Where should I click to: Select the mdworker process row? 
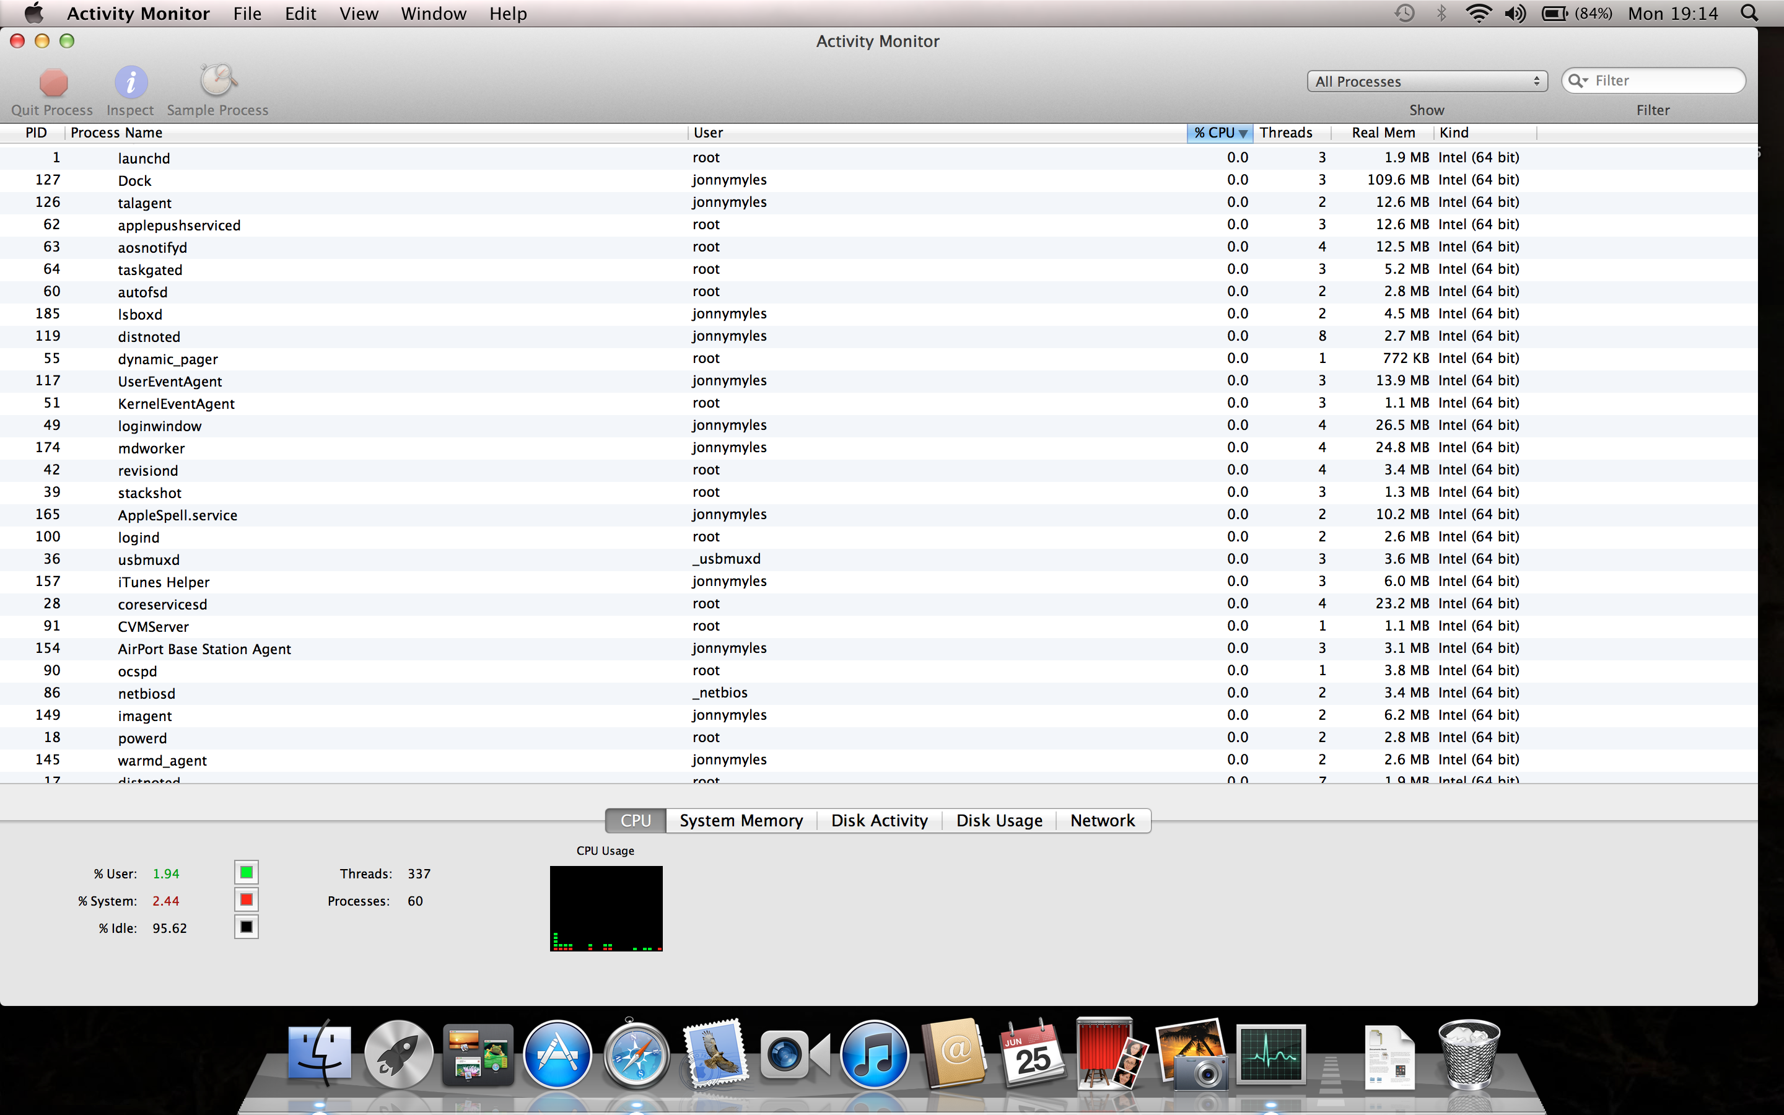(879, 448)
